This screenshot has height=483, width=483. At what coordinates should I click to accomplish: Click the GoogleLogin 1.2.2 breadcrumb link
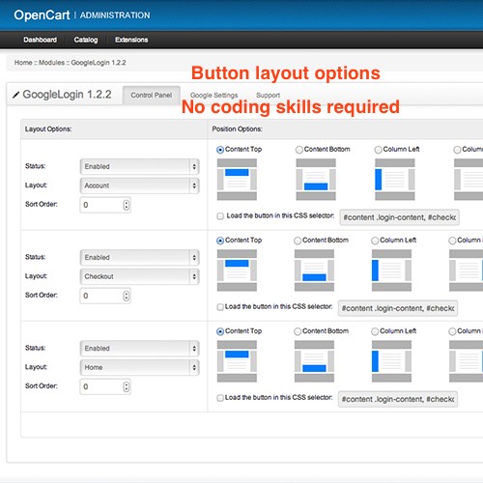click(99, 63)
